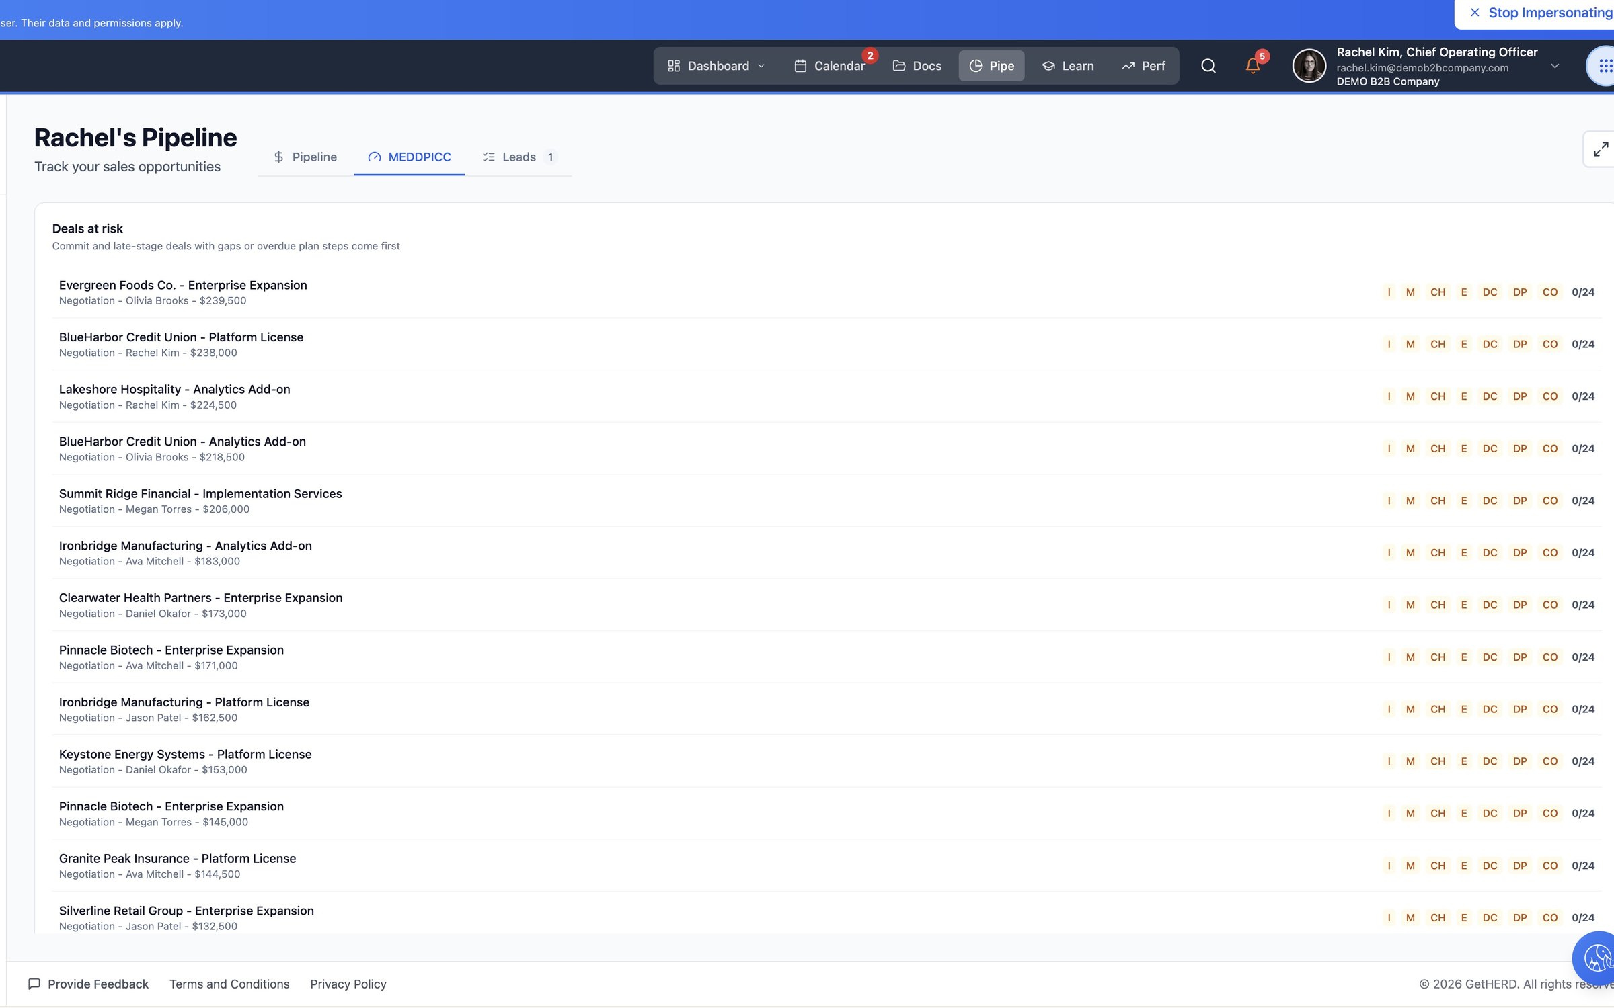
Task: Click the expand fullscreen arrows icon
Action: click(1601, 149)
